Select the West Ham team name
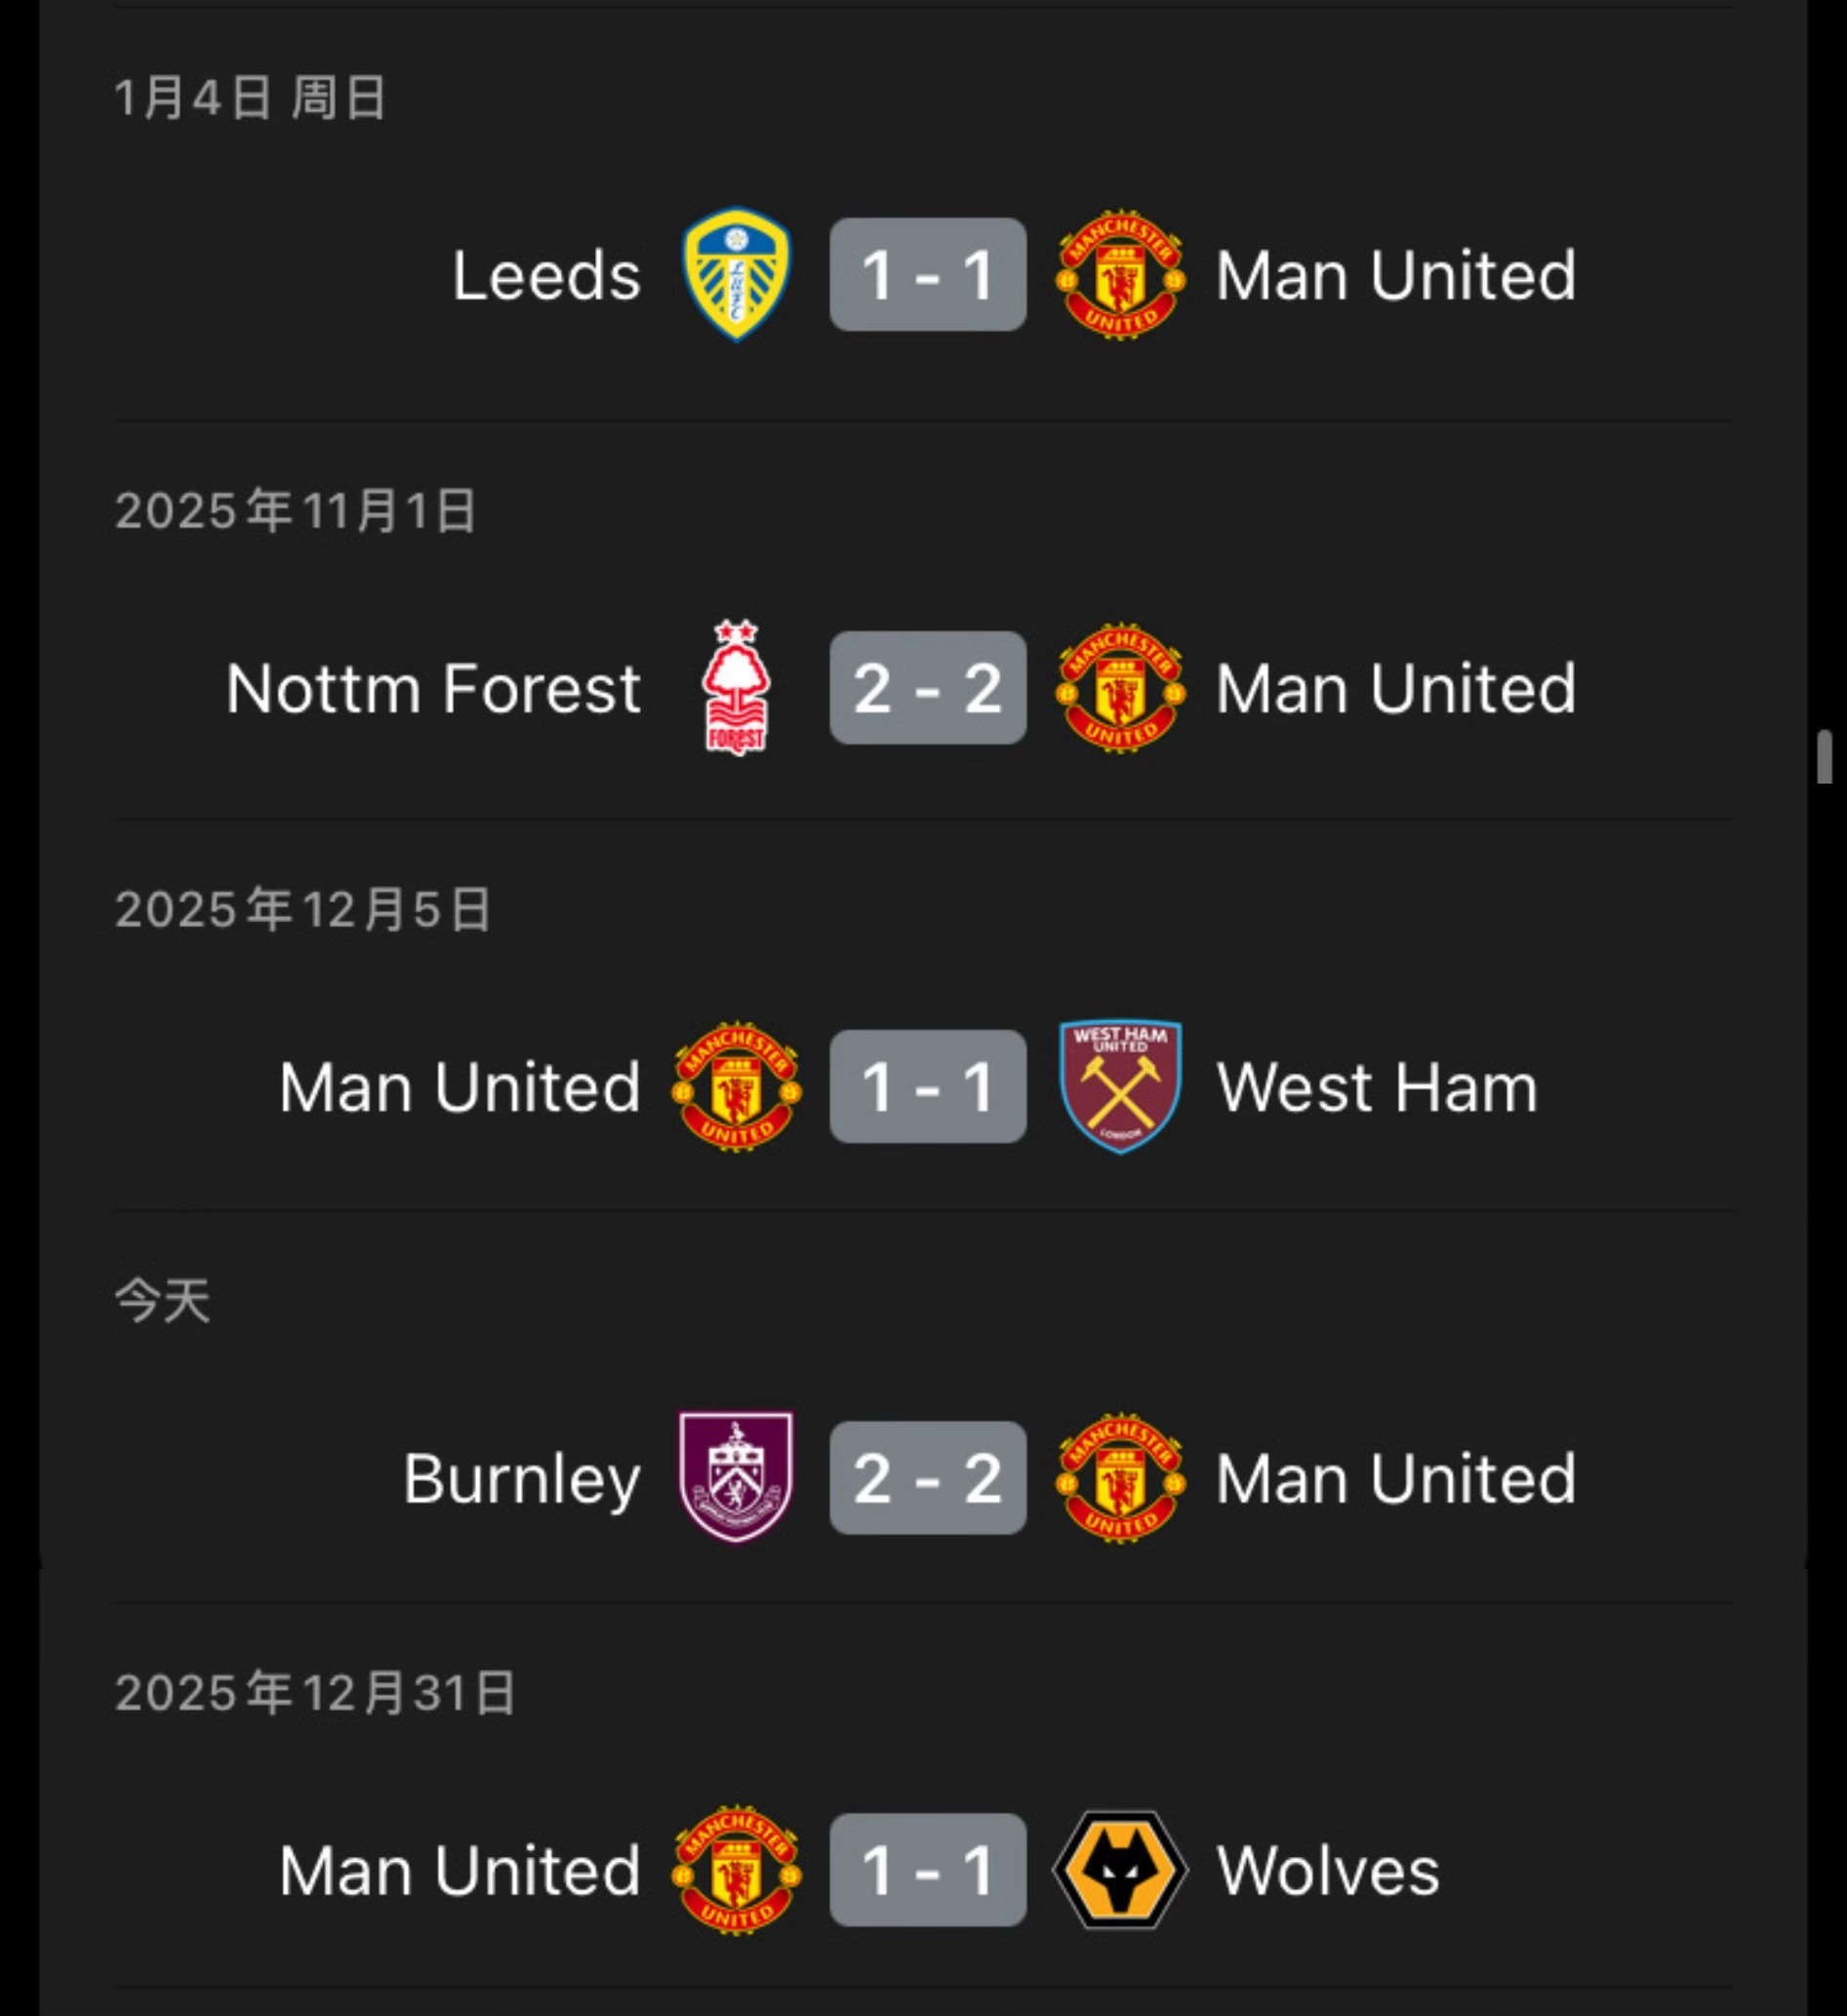Image resolution: width=1847 pixels, height=2016 pixels. click(x=1377, y=1088)
